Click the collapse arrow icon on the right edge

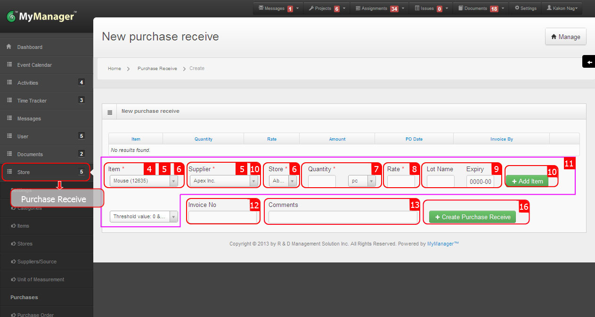pos(588,61)
